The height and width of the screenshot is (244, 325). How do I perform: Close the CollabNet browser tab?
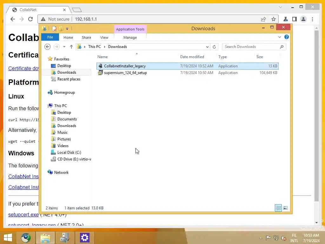(x=64, y=10)
